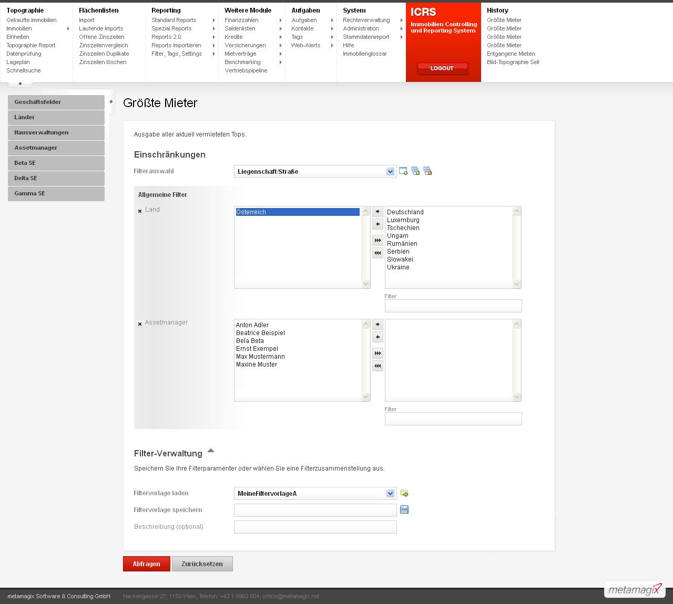Select Österreich in the Land list
Screen dimensions: 673x604
click(298, 212)
